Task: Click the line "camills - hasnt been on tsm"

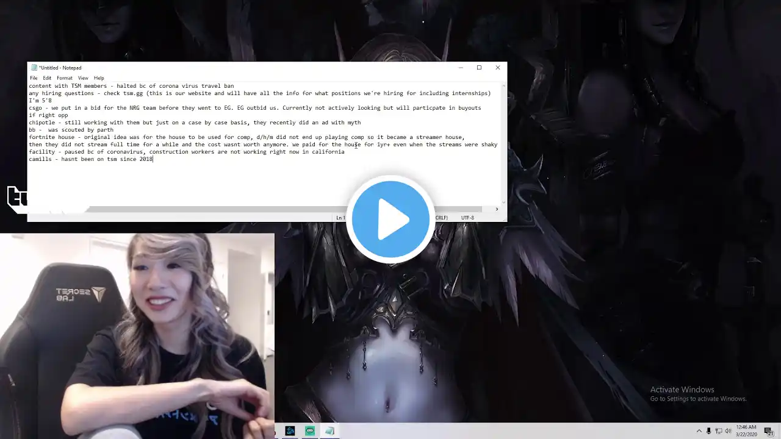Action: coord(91,159)
